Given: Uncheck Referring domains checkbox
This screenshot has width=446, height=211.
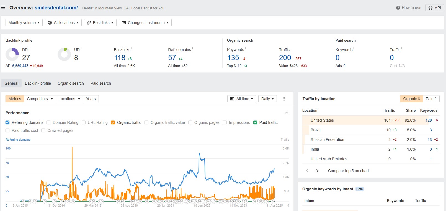Looking at the screenshot, I should point(7,122).
